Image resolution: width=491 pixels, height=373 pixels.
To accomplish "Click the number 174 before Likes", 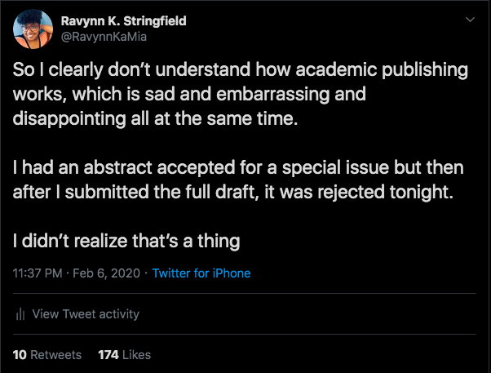I will coord(108,355).
